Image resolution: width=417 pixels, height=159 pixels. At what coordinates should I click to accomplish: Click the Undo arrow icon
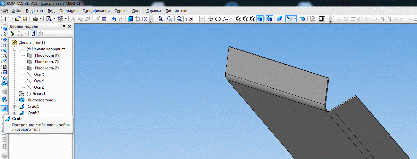pyautogui.click(x=114, y=19)
